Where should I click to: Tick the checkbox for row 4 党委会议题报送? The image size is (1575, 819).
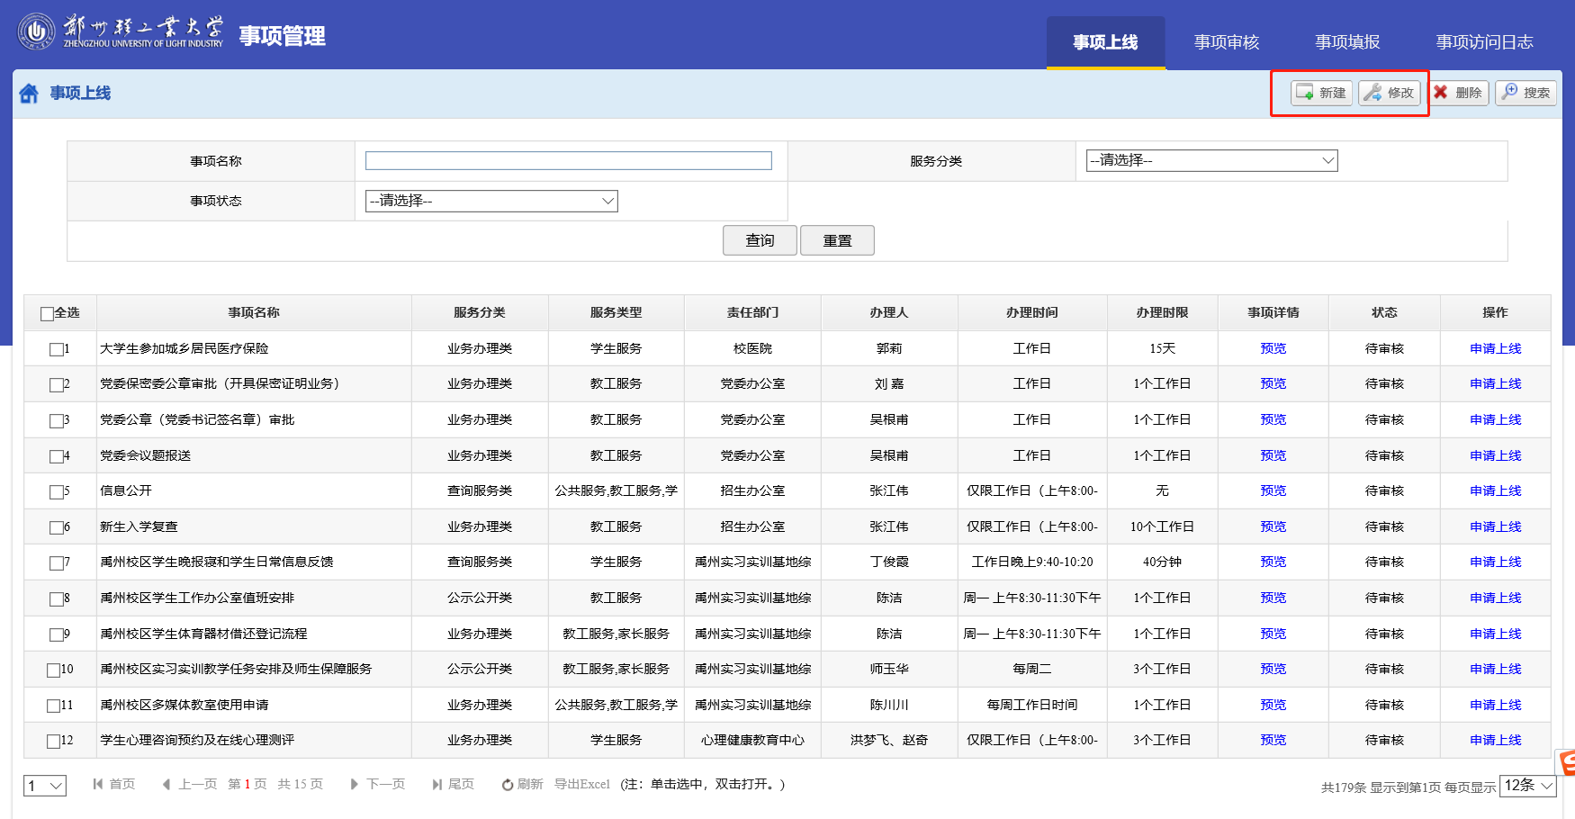(x=56, y=456)
